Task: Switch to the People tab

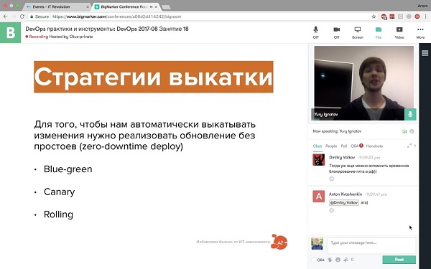Action: pyautogui.click(x=331, y=146)
